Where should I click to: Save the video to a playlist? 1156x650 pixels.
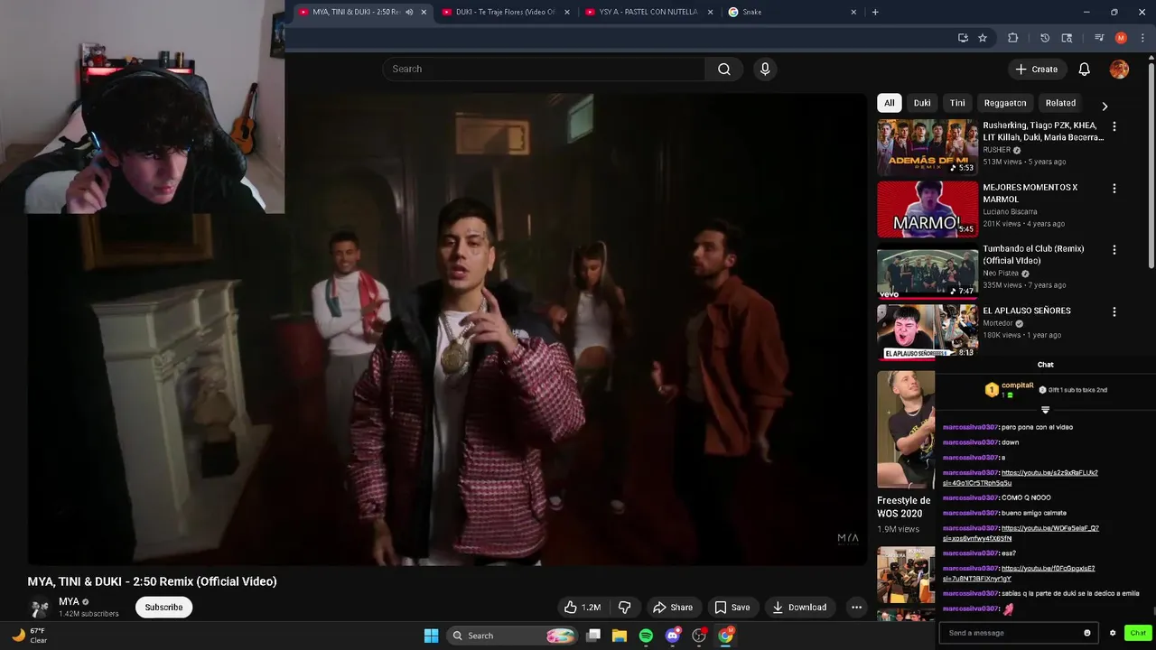point(732,608)
